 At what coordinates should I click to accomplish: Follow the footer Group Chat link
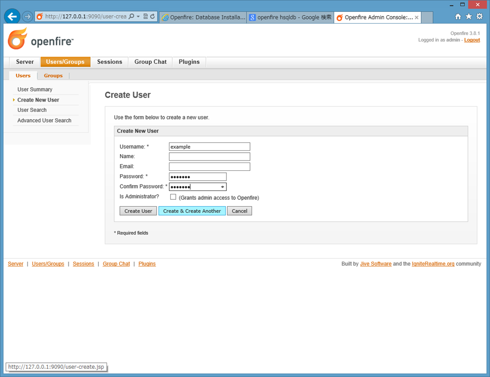coord(116,264)
